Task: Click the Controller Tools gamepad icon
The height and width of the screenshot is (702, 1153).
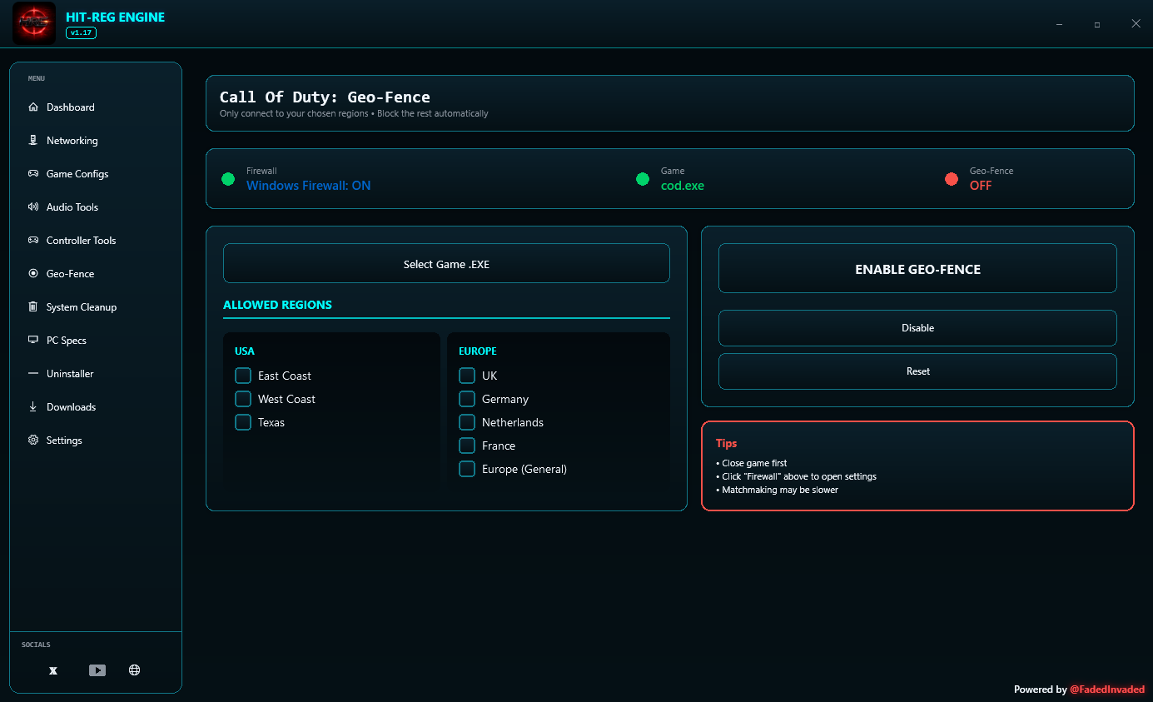Action: (x=33, y=241)
